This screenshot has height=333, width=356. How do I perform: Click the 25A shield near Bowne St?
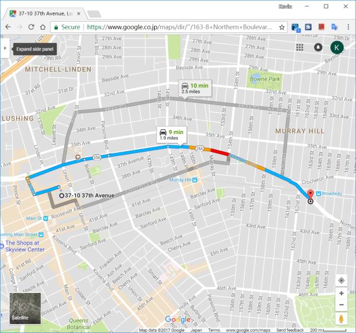point(97,157)
